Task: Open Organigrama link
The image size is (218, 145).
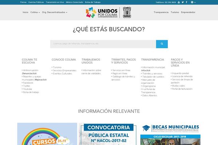Action: (149, 86)
